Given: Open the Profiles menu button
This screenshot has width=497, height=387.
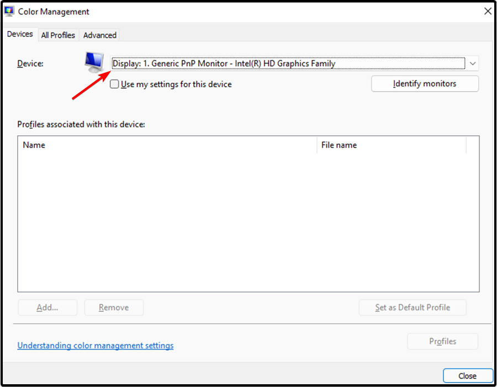Looking at the screenshot, I should click(442, 341).
